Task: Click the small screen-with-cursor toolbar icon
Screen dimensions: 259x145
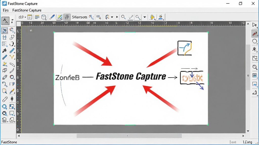Action: [99, 17]
